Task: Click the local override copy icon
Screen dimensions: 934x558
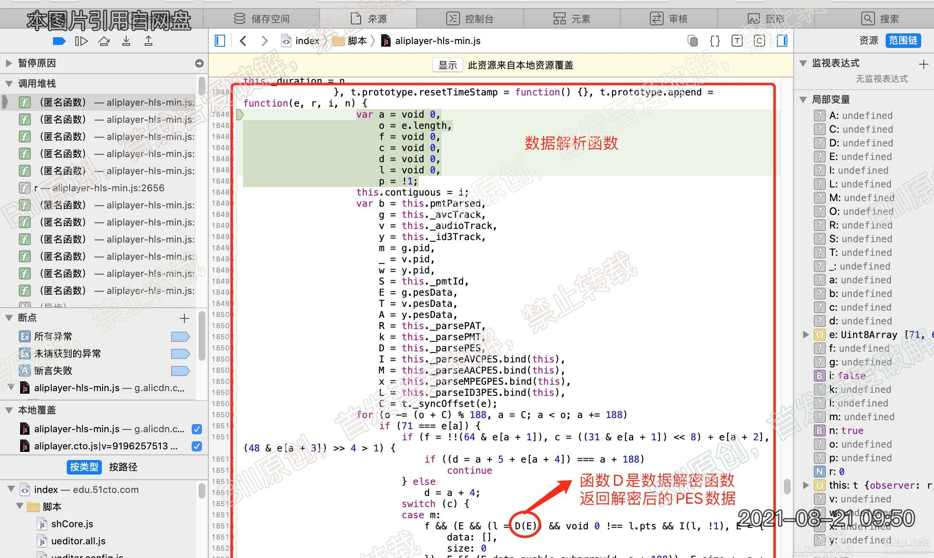Action: 693,41
